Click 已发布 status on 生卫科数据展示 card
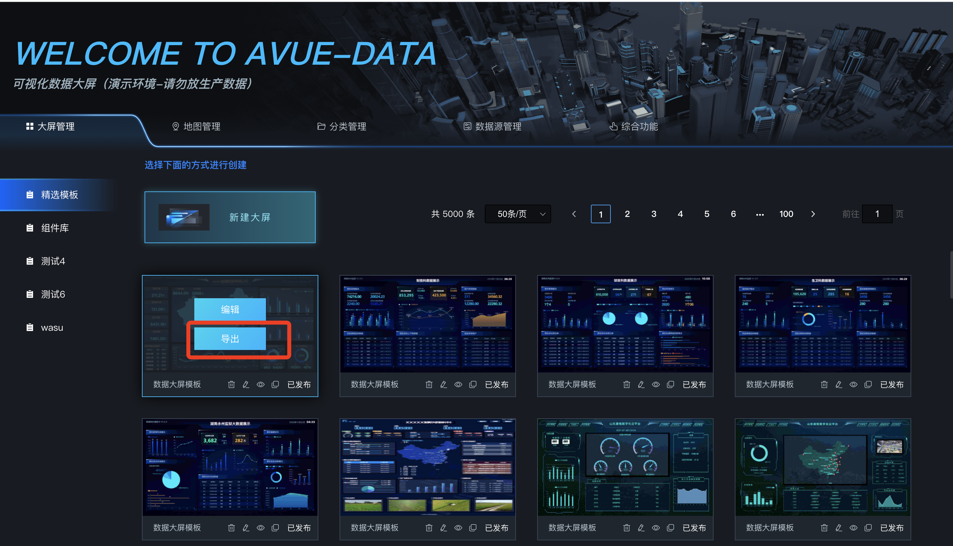 point(892,384)
